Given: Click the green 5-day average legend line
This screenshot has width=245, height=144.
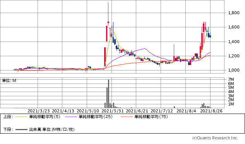Looking at the screenshot, I should click(21, 117).
